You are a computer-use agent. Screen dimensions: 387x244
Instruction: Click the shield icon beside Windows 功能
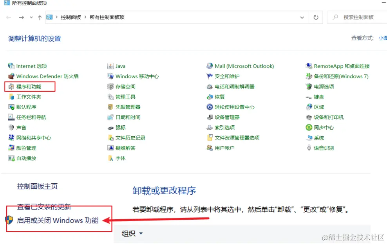coord(9,220)
